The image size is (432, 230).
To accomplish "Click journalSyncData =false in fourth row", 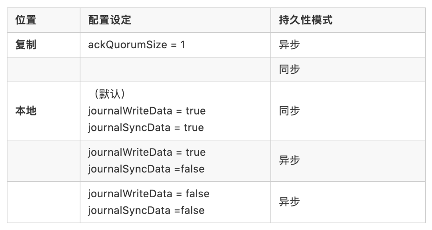I will point(146,169).
